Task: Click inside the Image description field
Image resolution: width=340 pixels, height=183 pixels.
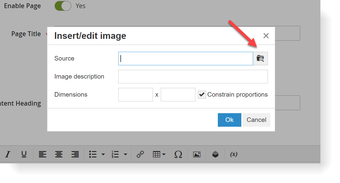Action: tap(193, 76)
